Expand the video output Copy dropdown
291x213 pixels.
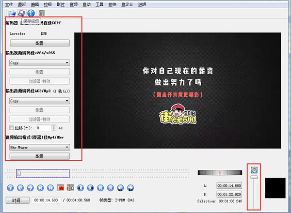40,63
